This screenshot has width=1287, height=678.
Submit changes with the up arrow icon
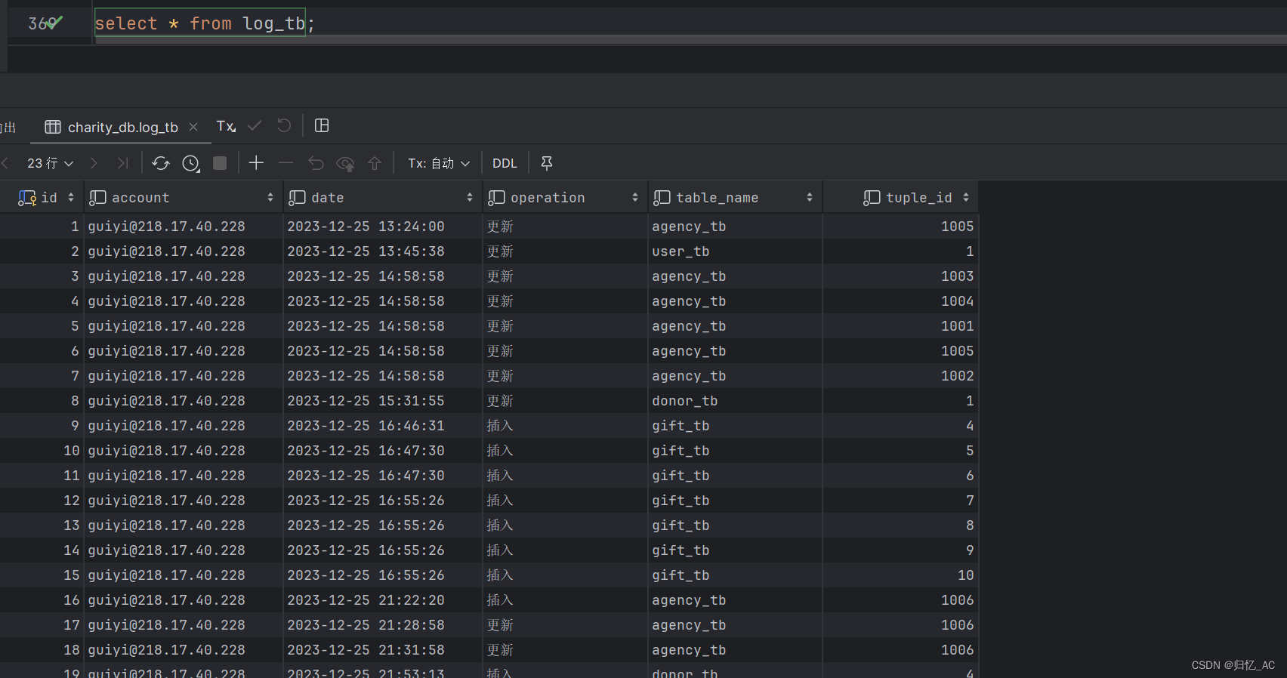(375, 163)
